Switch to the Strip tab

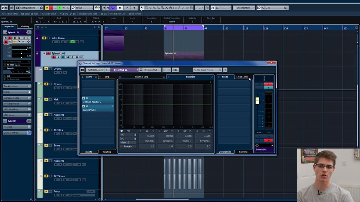[107, 77]
